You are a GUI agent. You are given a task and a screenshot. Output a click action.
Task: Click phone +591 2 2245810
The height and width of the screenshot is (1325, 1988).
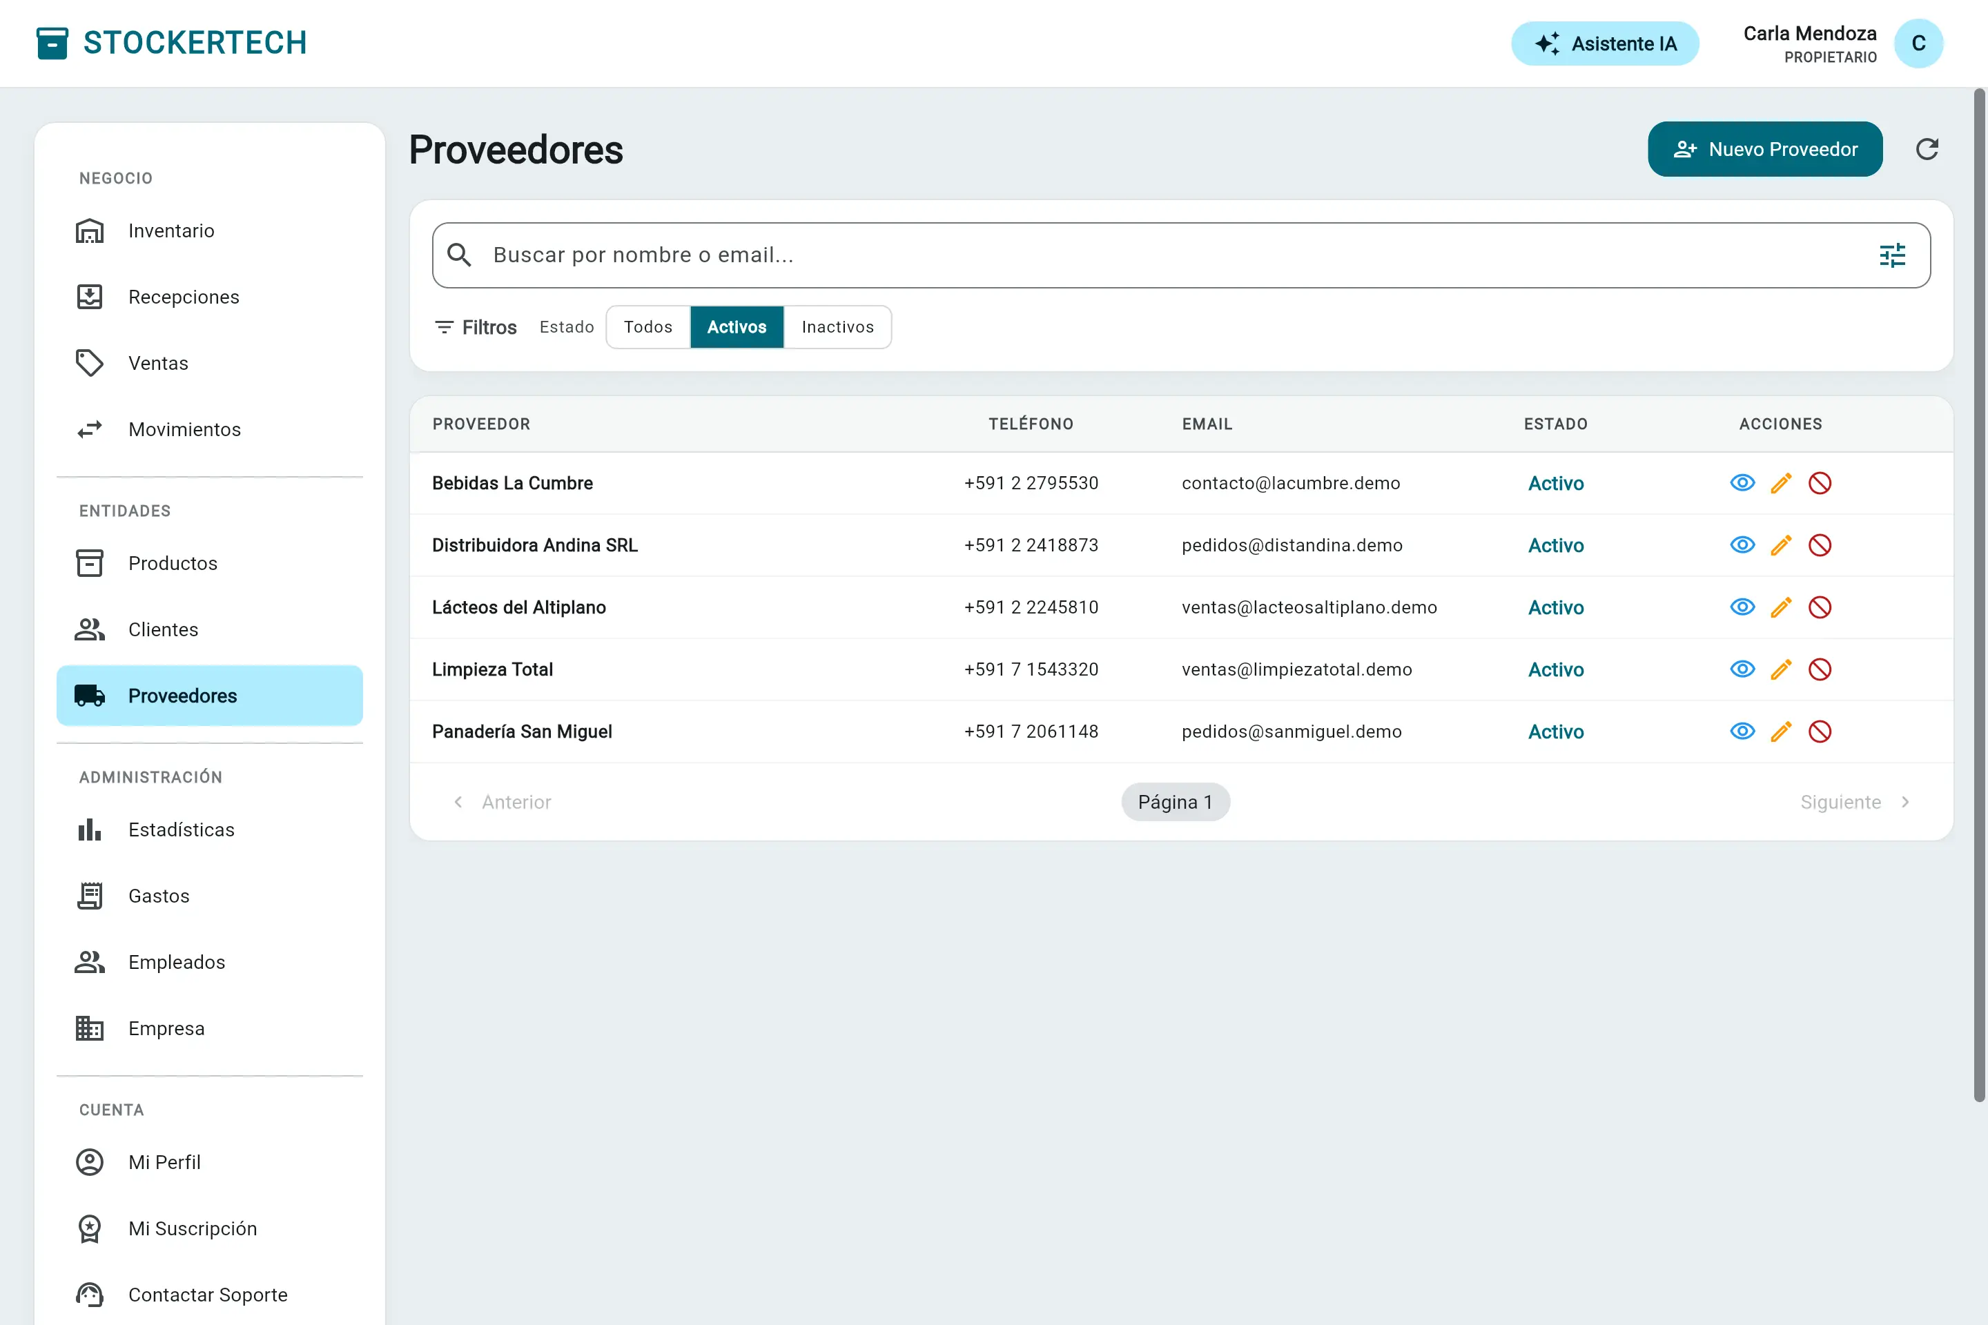[1031, 607]
